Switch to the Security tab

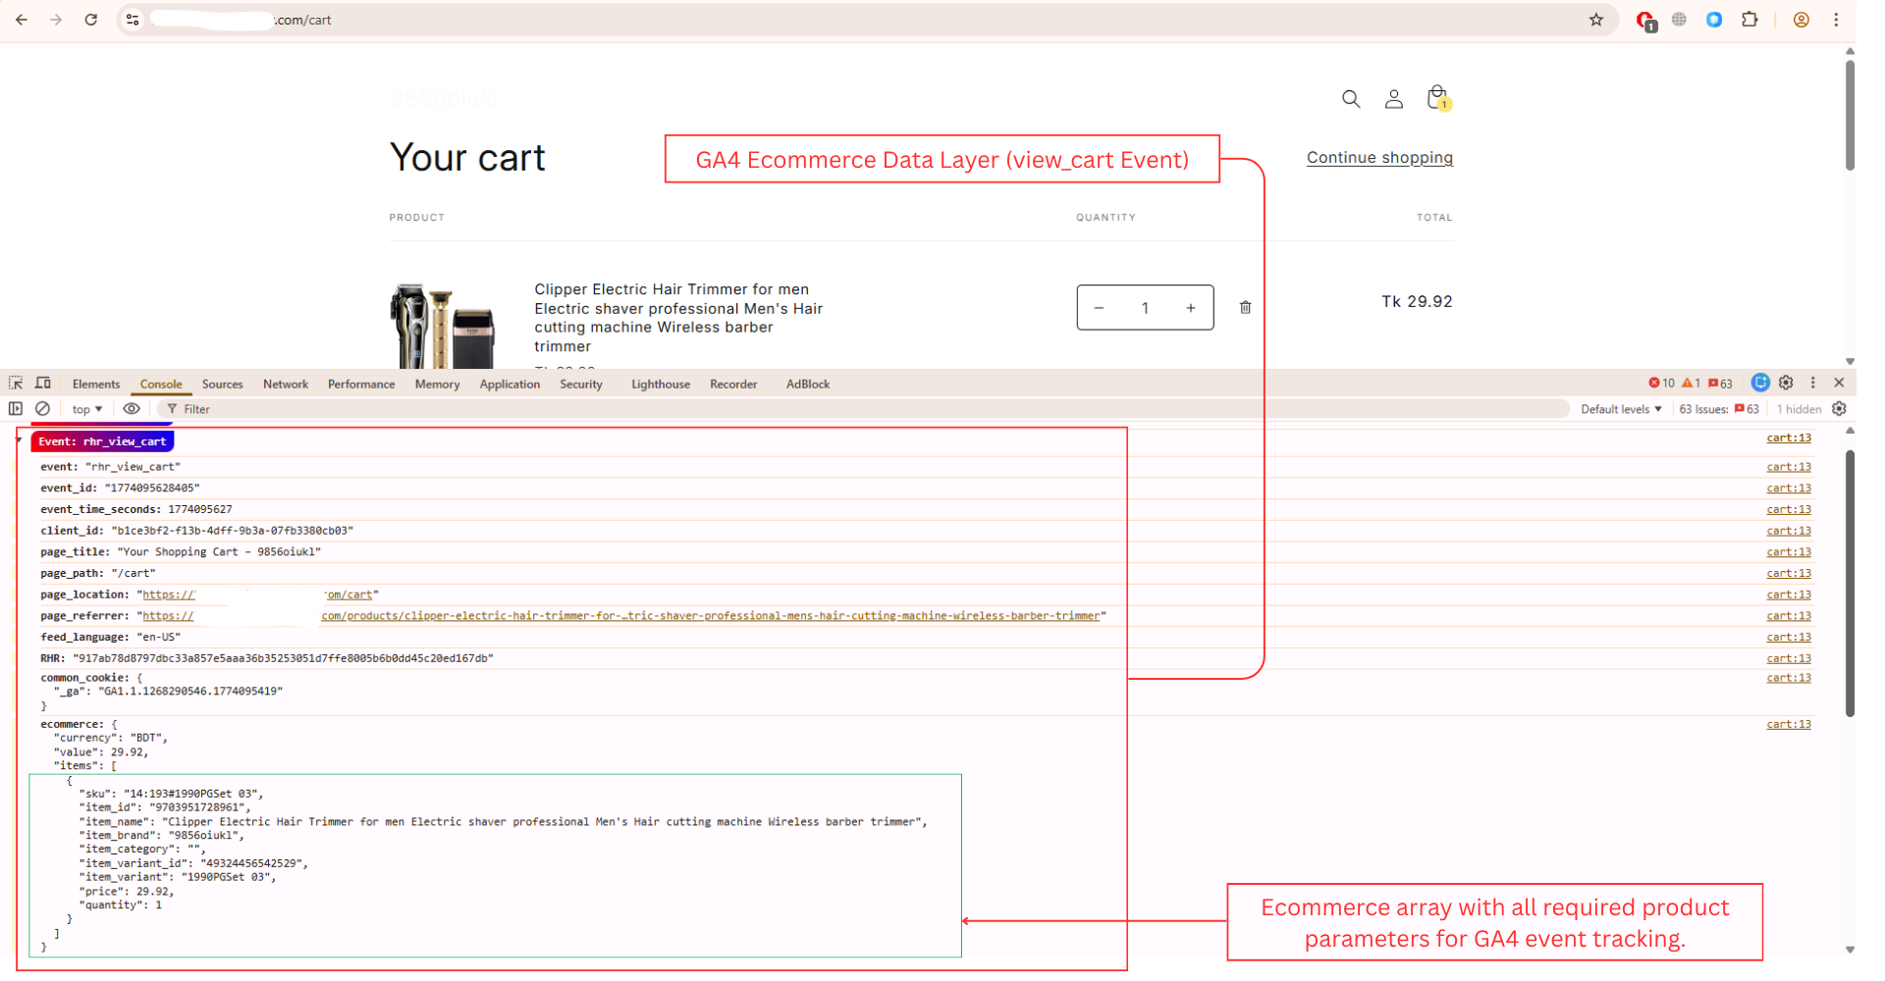point(581,385)
